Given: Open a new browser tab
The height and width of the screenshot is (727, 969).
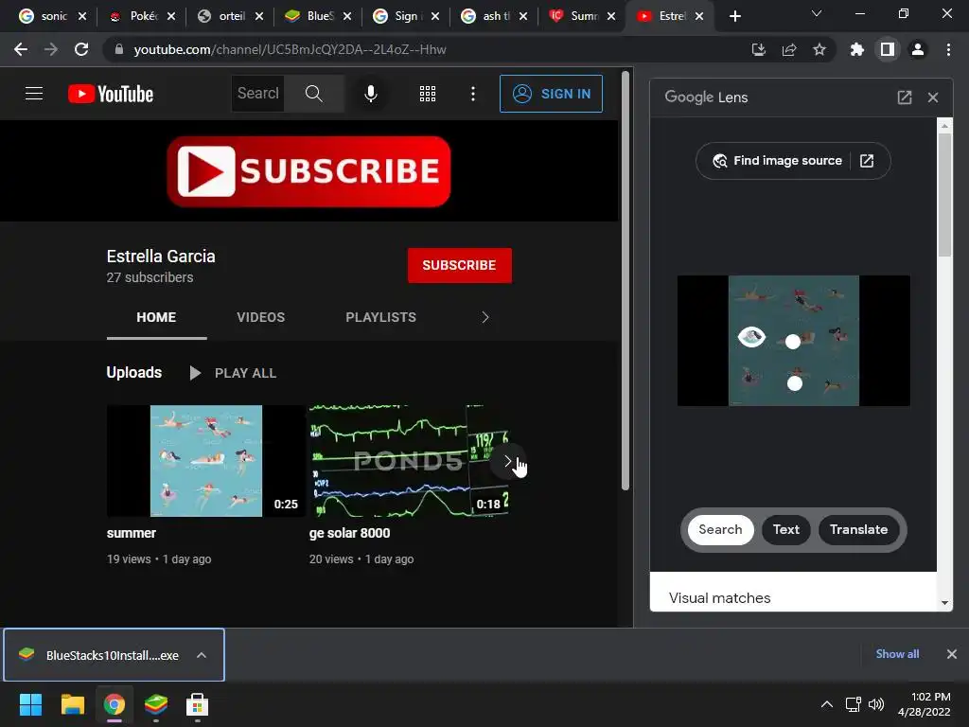Looking at the screenshot, I should click(734, 16).
